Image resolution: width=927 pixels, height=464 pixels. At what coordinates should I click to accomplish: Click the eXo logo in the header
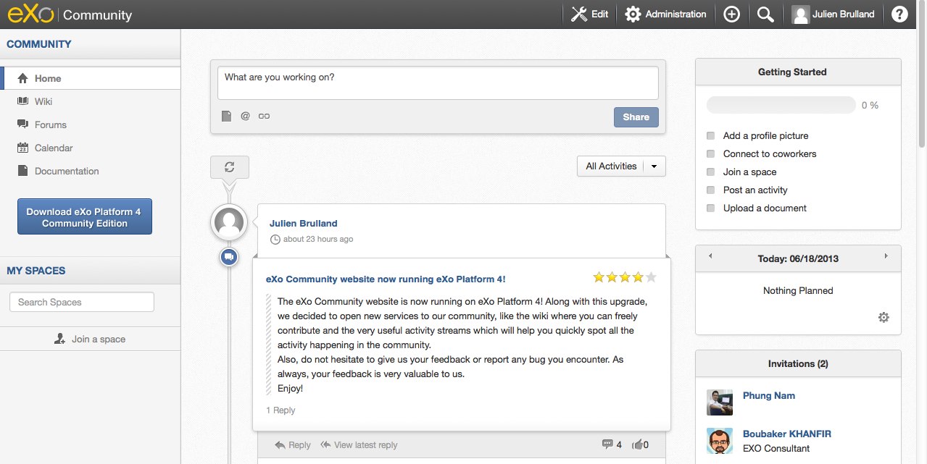click(30, 14)
